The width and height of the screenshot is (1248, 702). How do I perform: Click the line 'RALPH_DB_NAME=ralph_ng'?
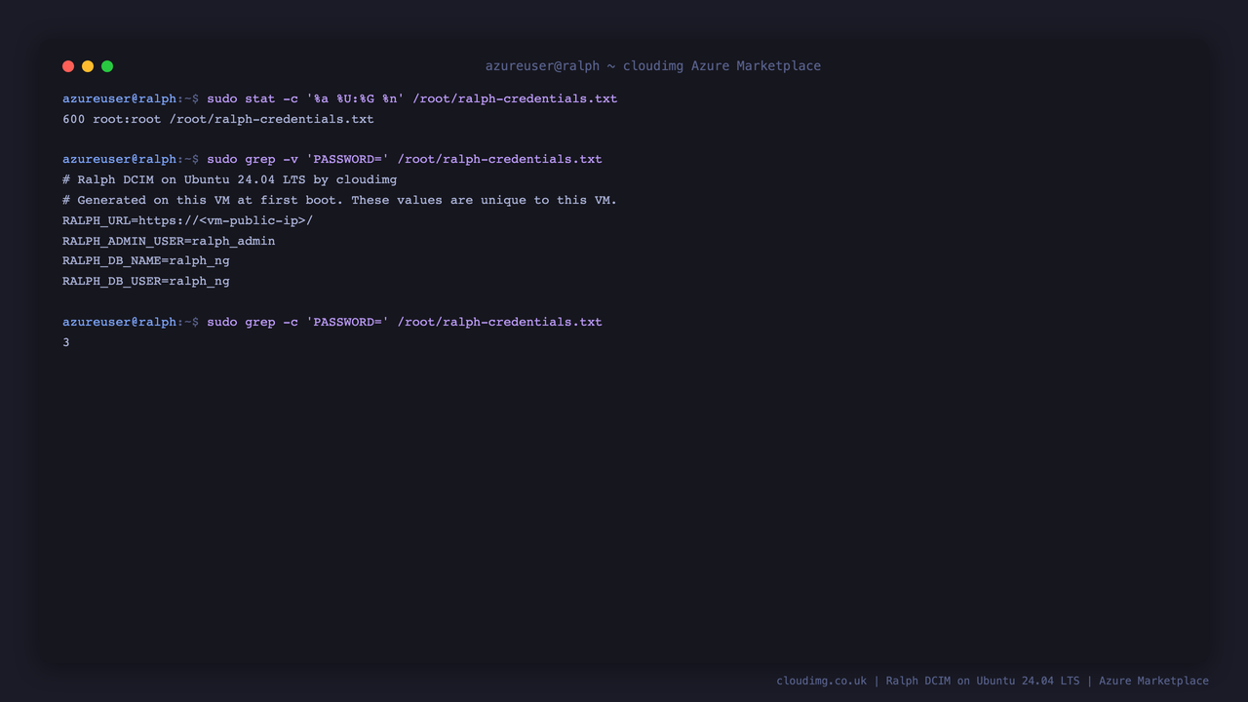tap(146, 260)
